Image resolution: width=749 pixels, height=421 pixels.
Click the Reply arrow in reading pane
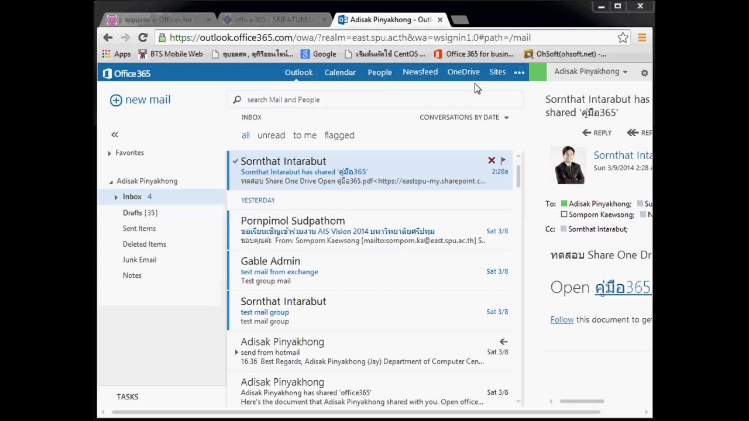point(586,133)
